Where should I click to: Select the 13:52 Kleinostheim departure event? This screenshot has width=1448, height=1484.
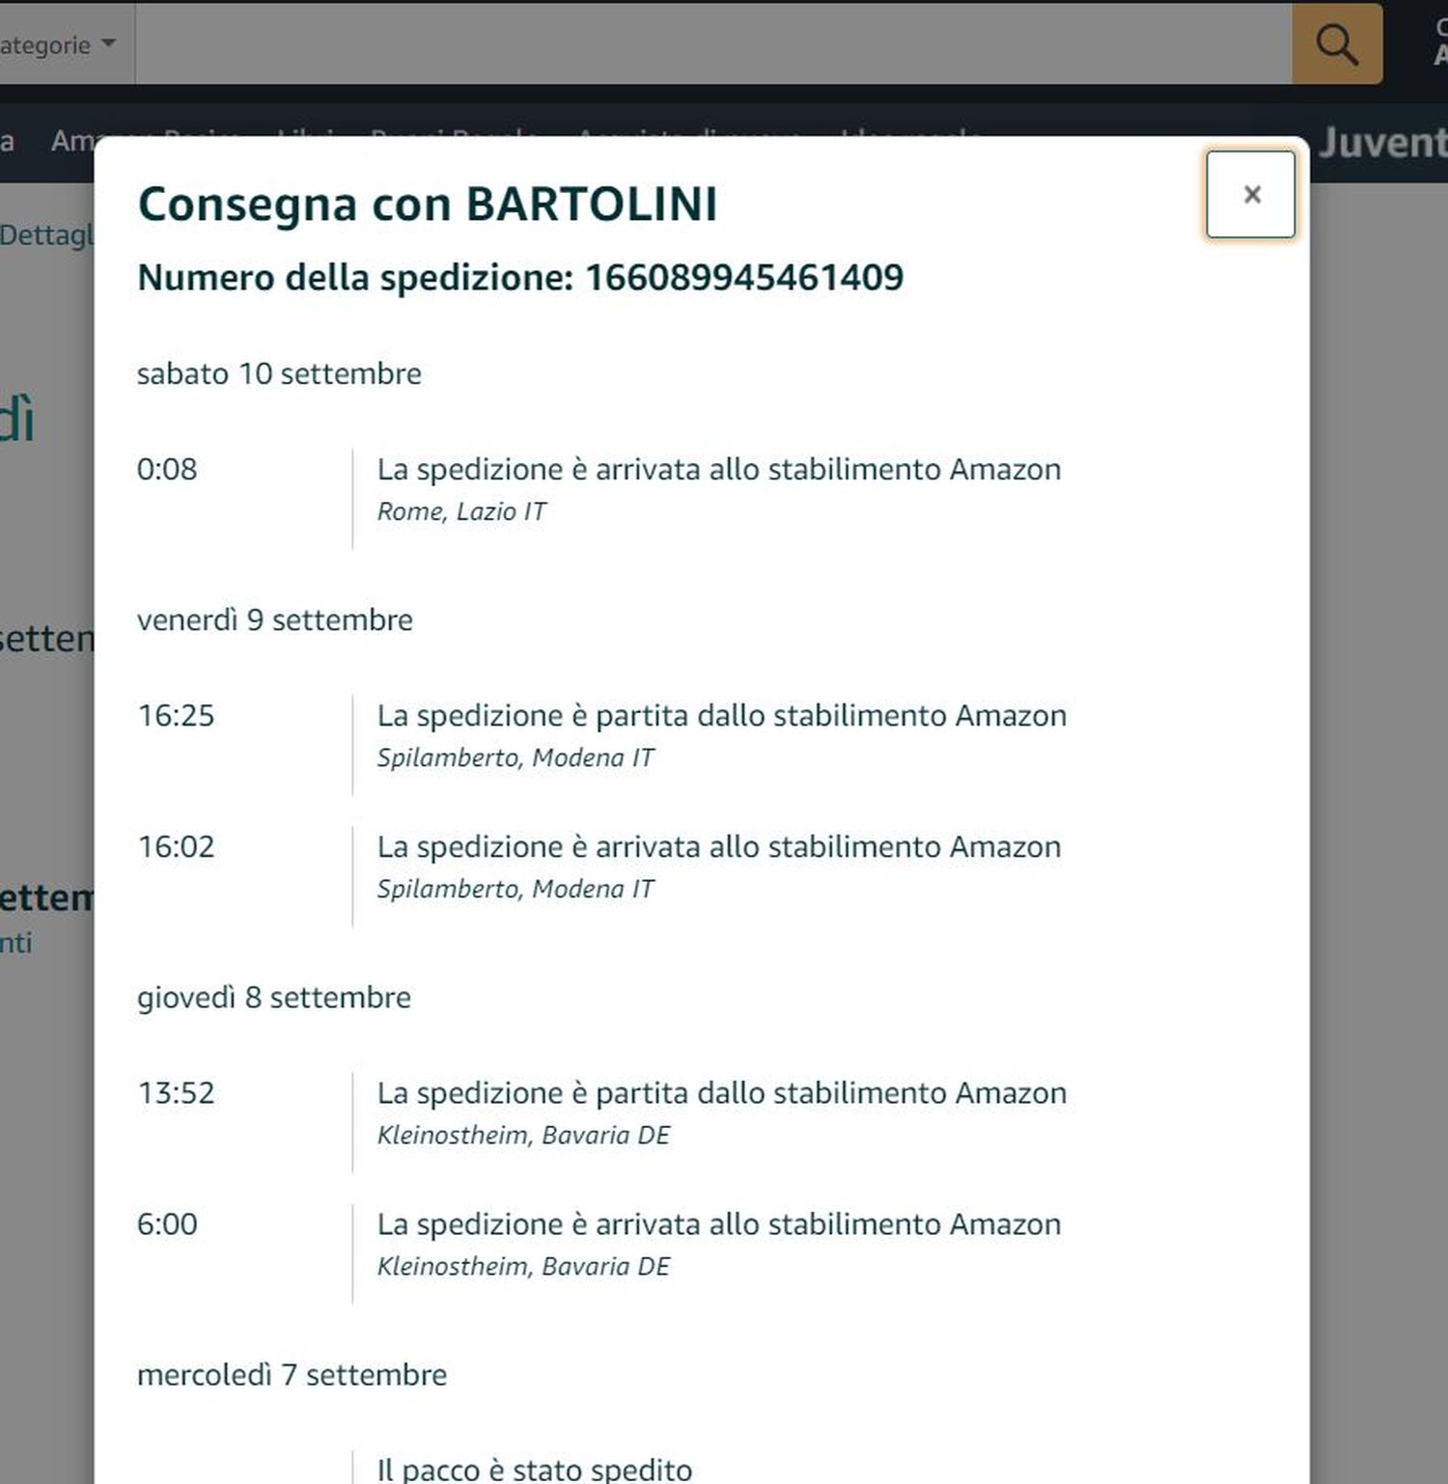point(721,1093)
